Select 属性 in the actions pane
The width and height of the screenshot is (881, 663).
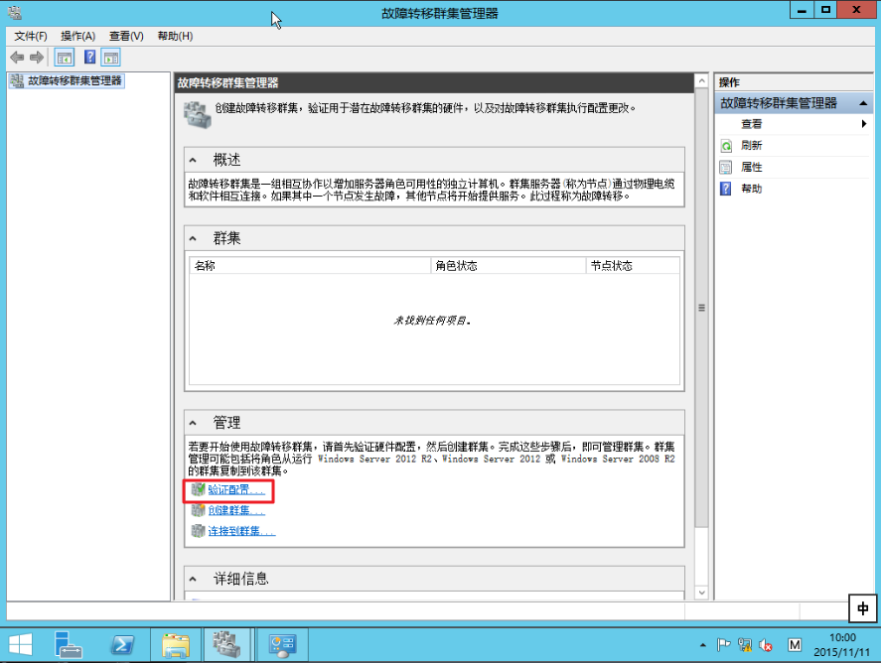(x=751, y=168)
